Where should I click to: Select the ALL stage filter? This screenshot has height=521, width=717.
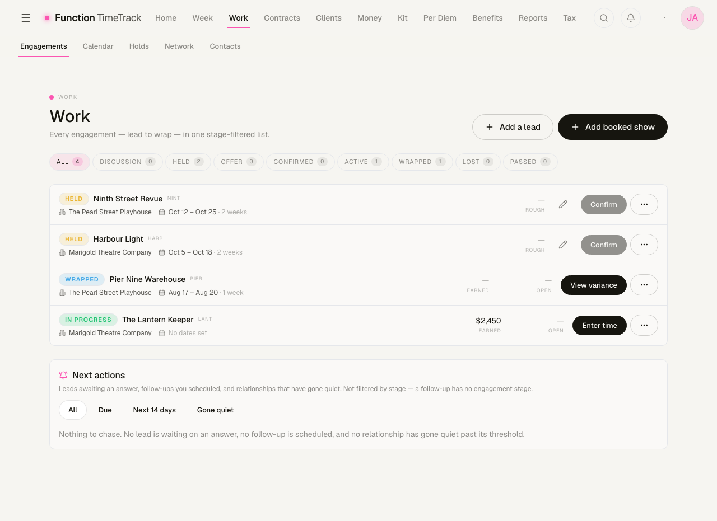69,162
